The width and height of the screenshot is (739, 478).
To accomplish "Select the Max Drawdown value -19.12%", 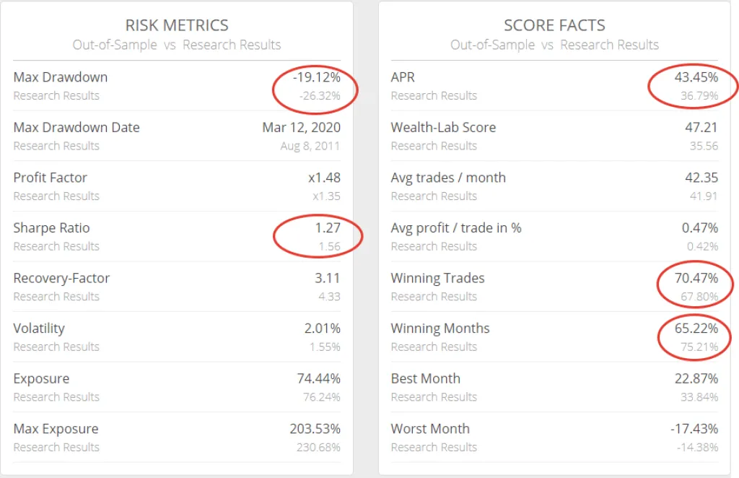I will click(x=316, y=77).
